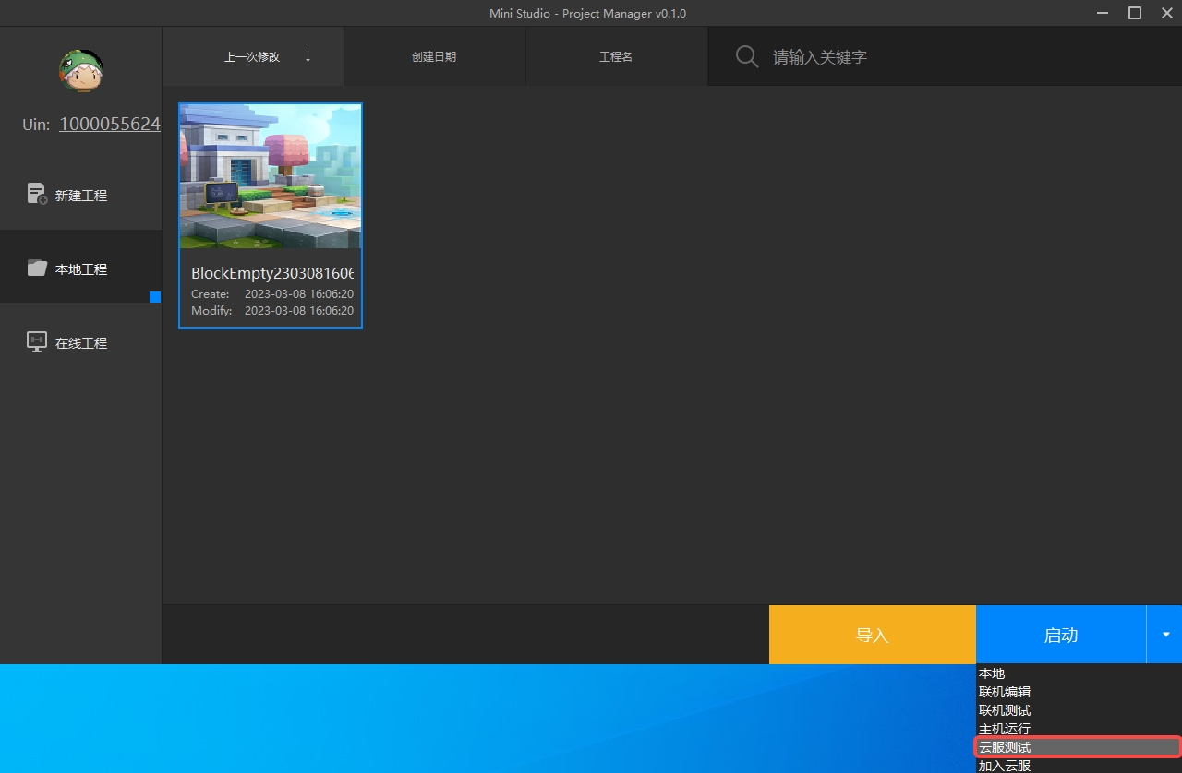Click the orange 导入 button
Viewport: 1182px width, 773px height.
pyautogui.click(x=872, y=635)
